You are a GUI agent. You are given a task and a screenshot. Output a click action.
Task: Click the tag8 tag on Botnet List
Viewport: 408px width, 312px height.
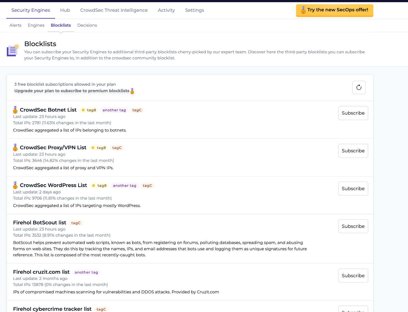tap(89, 110)
